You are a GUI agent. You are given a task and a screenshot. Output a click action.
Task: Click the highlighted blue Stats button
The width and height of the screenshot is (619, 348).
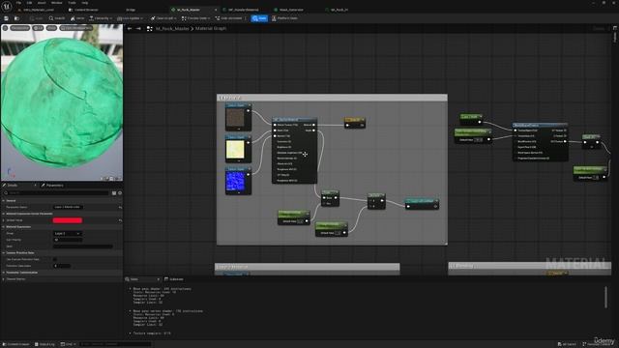tap(259, 18)
